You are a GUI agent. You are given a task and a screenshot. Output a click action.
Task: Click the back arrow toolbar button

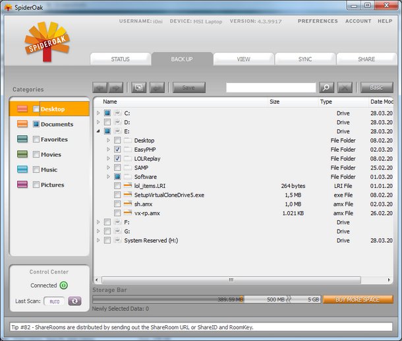pos(100,88)
